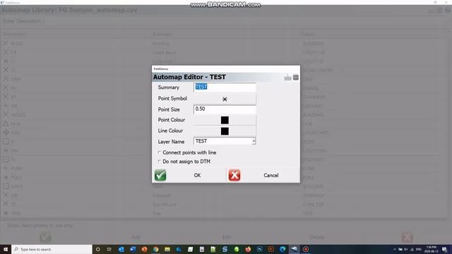The width and height of the screenshot is (452, 254).
Task: Confirm the Automap Editor with OK
Action: 197,175
